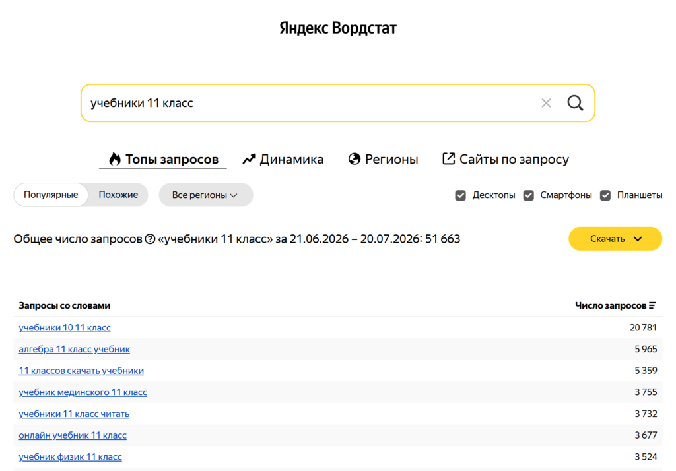Open the Все регионы dropdown
This screenshot has width=676, height=471.
(x=206, y=195)
